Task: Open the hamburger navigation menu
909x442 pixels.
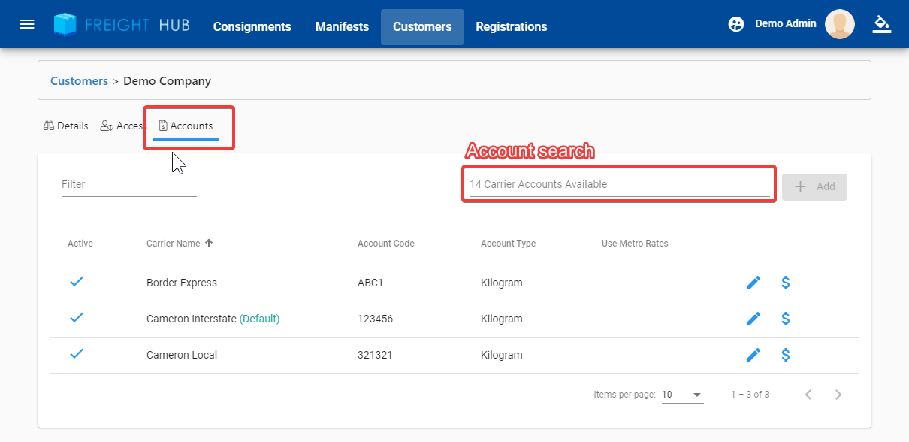Action: 27,24
